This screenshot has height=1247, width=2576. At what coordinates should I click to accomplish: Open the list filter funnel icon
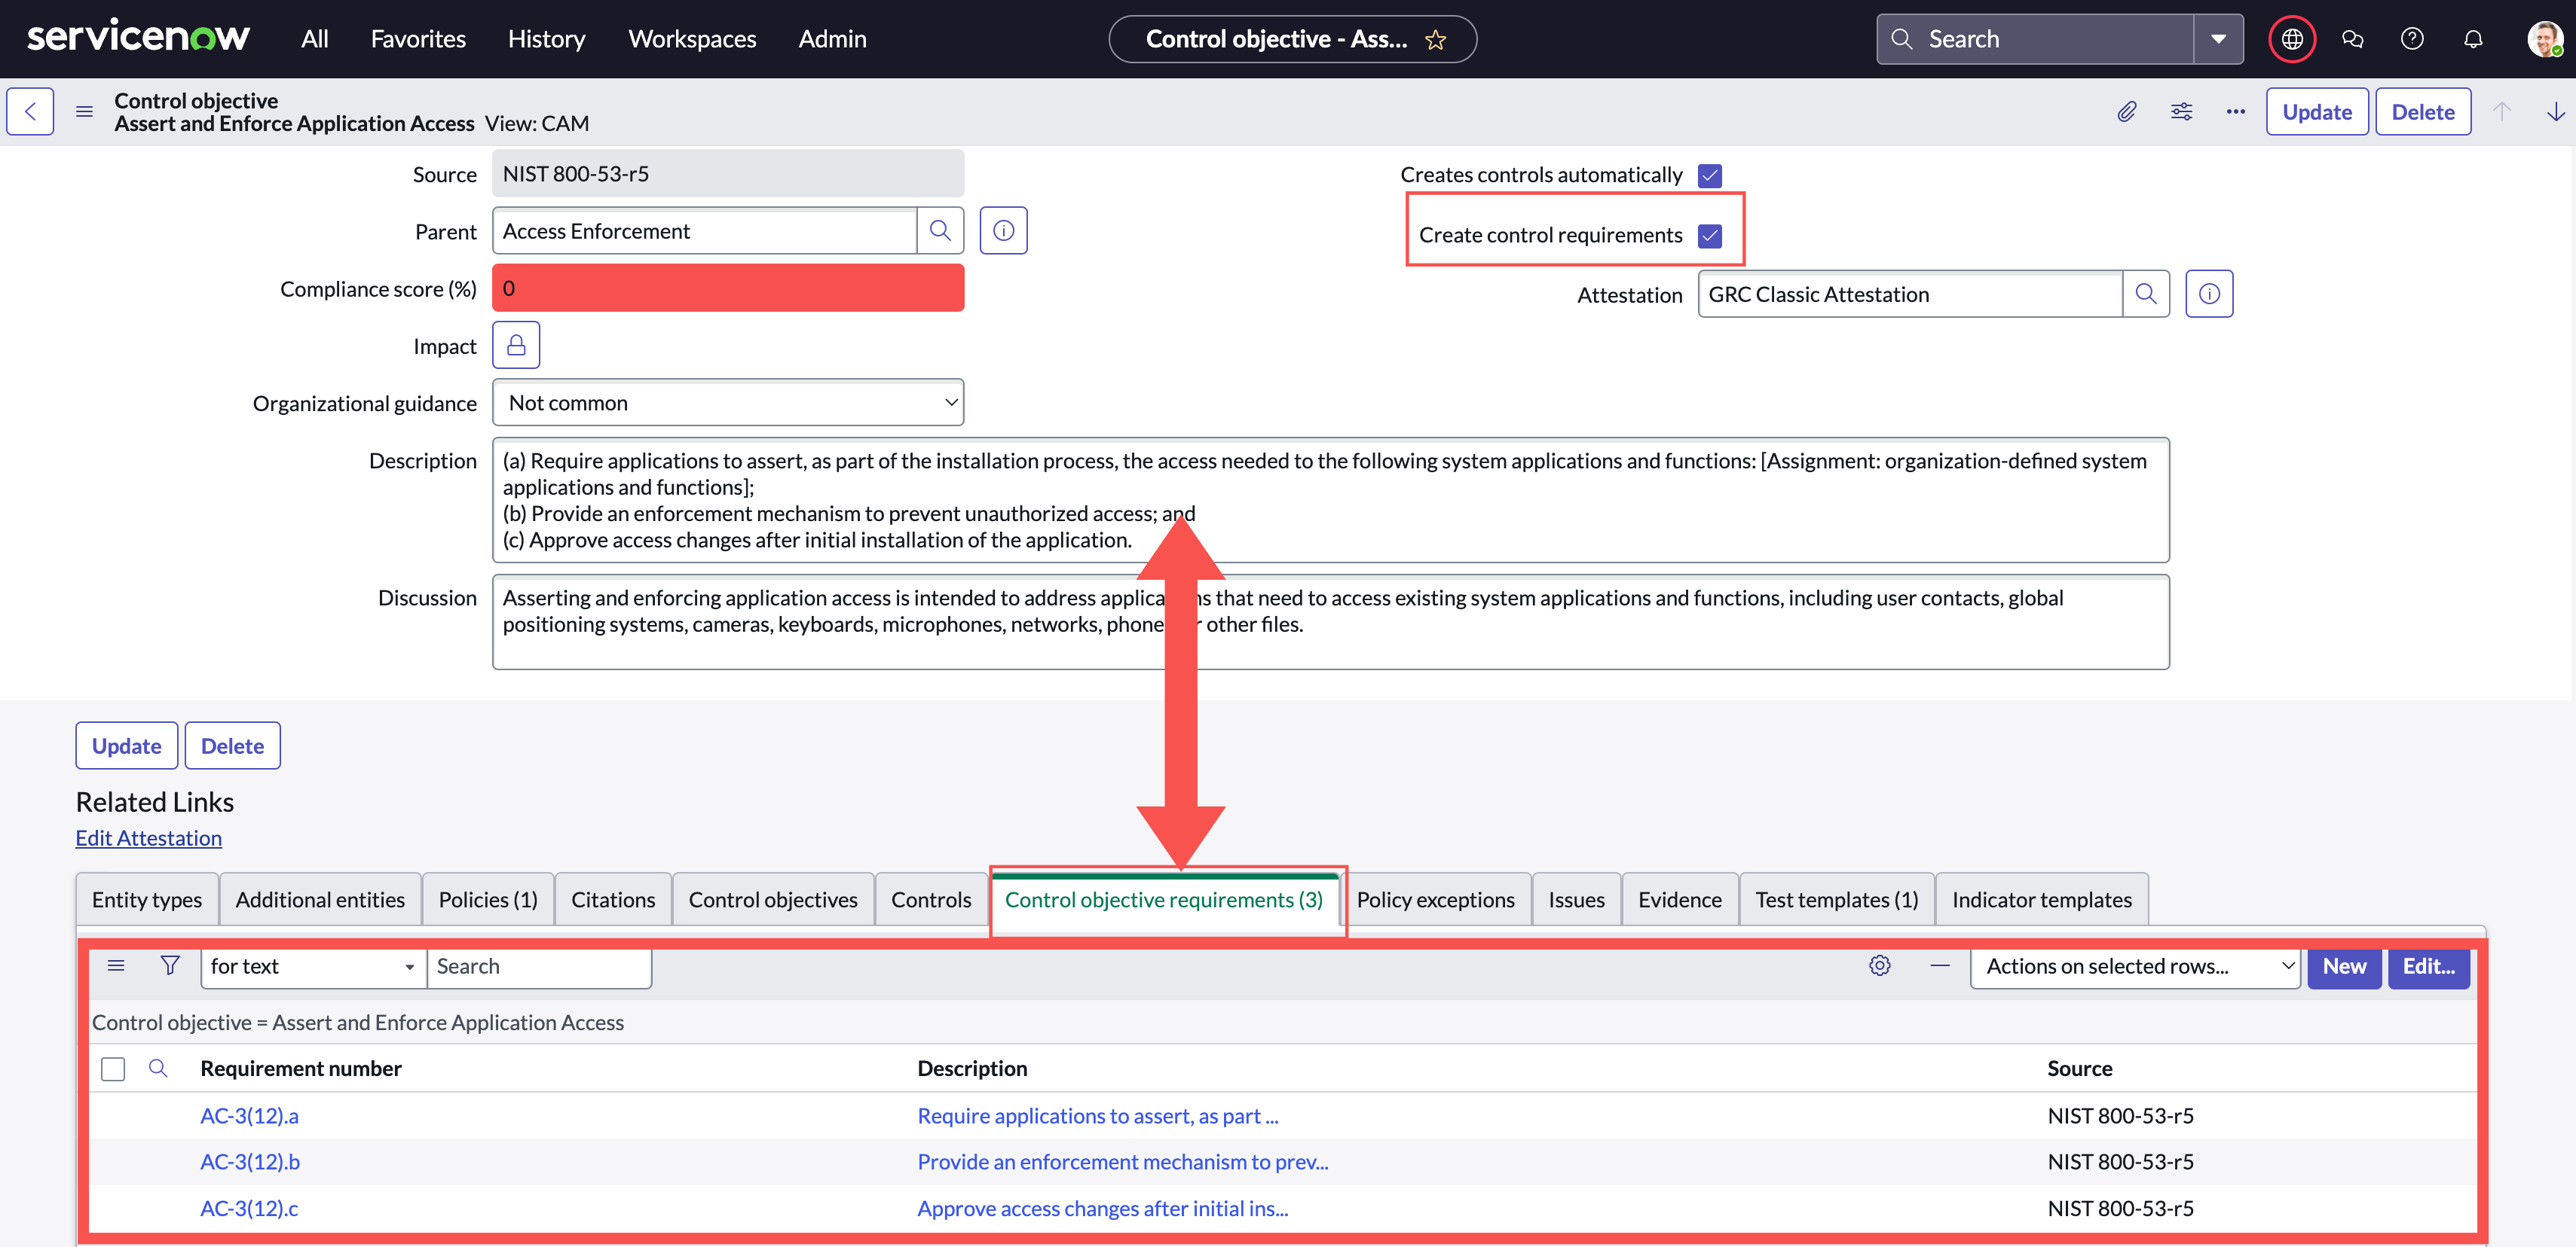pos(170,965)
